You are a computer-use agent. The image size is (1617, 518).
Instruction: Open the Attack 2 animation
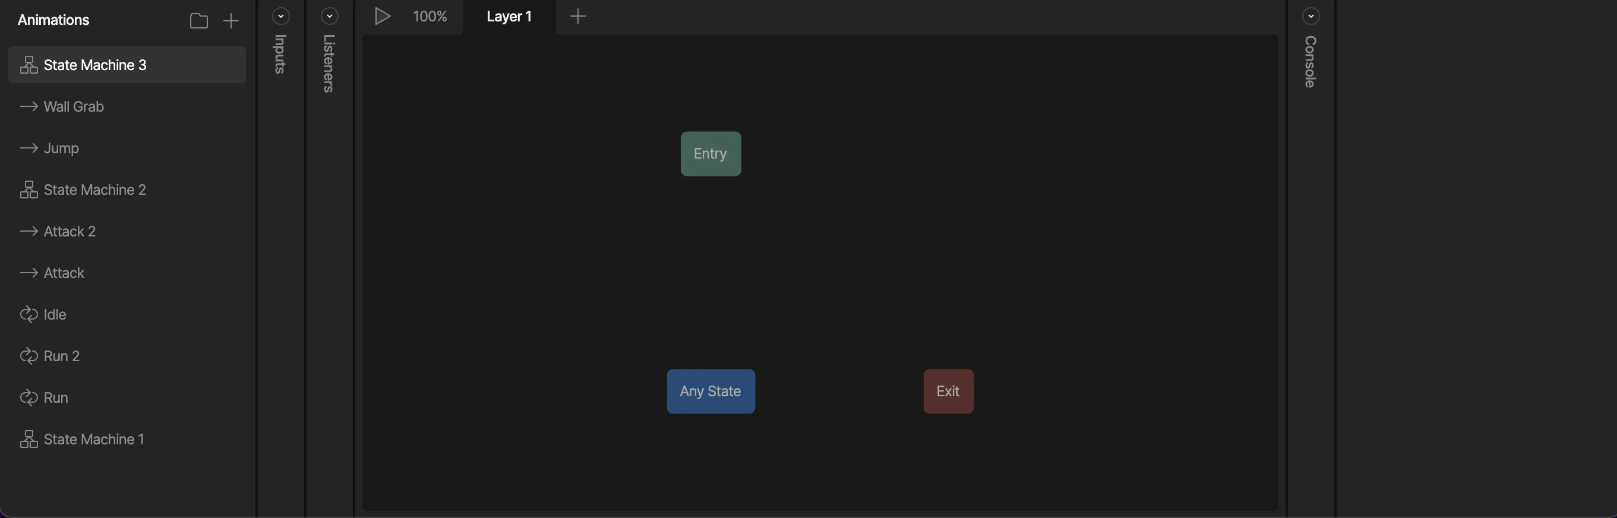70,231
